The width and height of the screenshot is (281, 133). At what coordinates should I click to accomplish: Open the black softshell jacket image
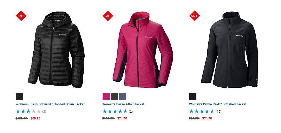click(x=230, y=50)
